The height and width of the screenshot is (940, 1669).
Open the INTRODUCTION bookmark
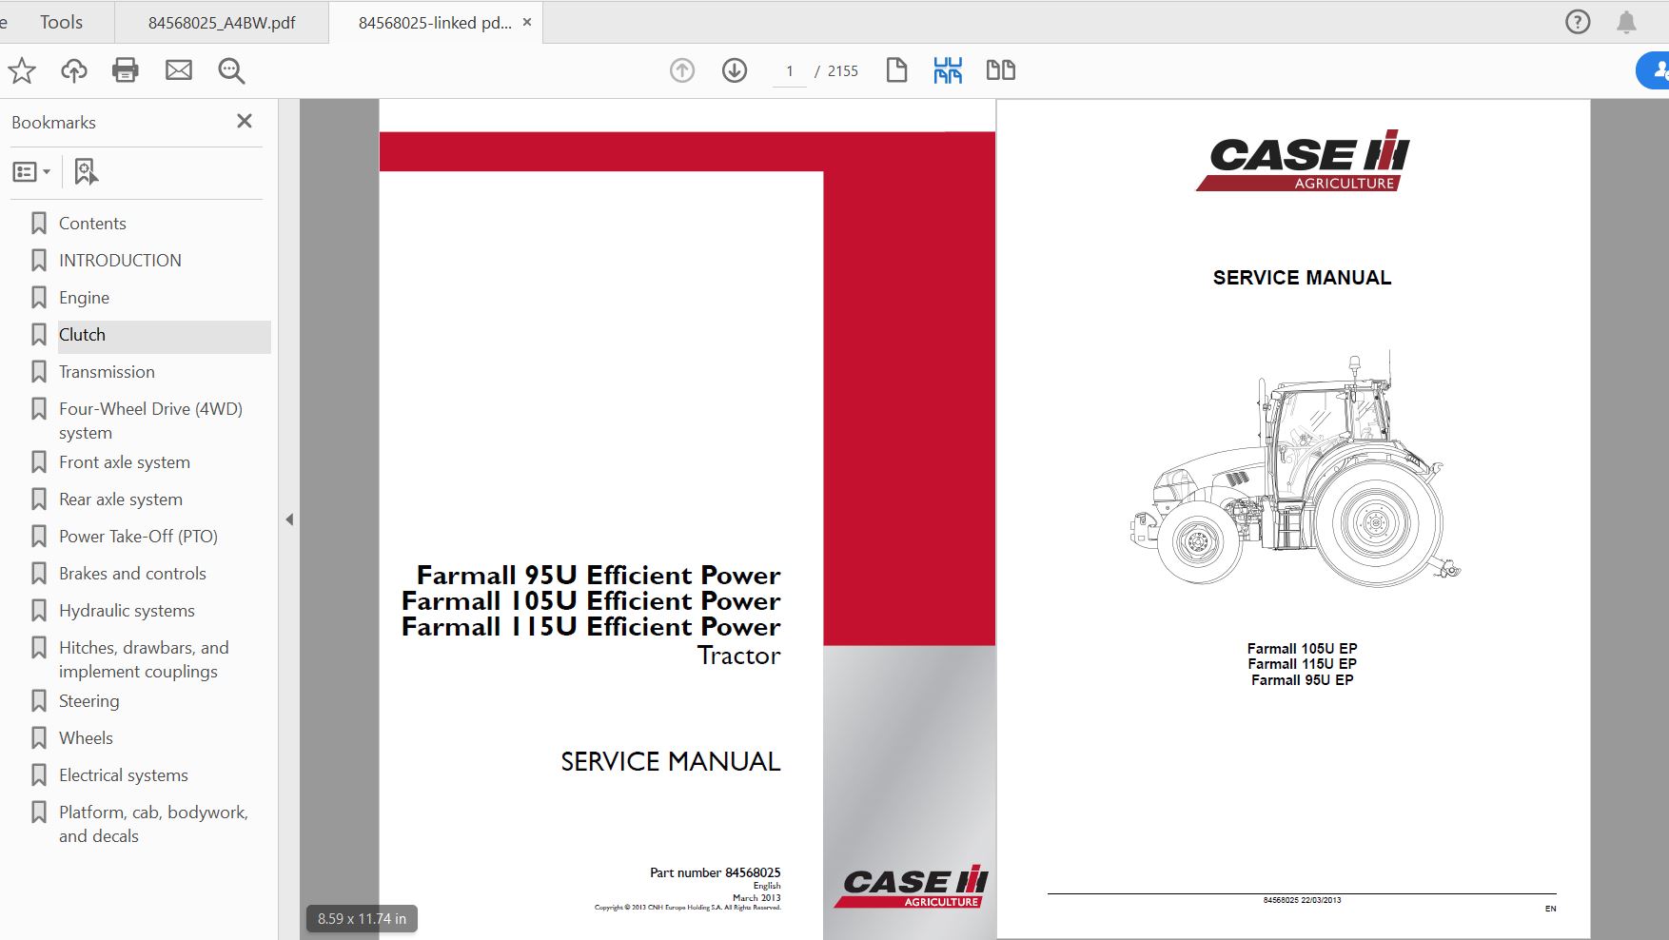[120, 261]
